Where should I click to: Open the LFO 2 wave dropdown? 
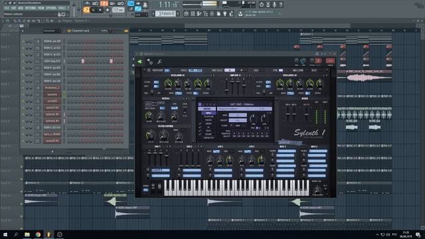point(248,151)
